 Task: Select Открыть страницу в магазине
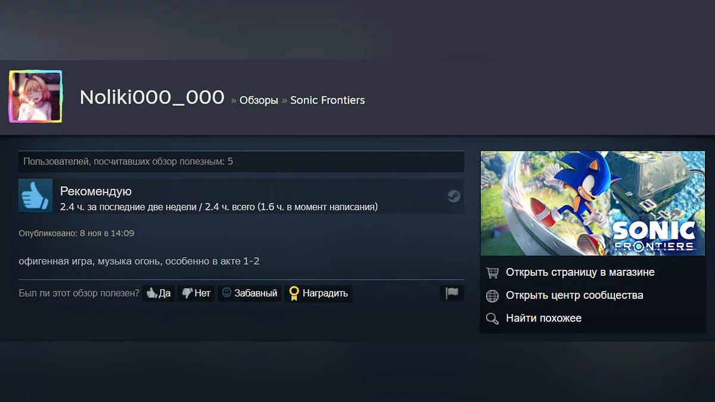pos(580,272)
